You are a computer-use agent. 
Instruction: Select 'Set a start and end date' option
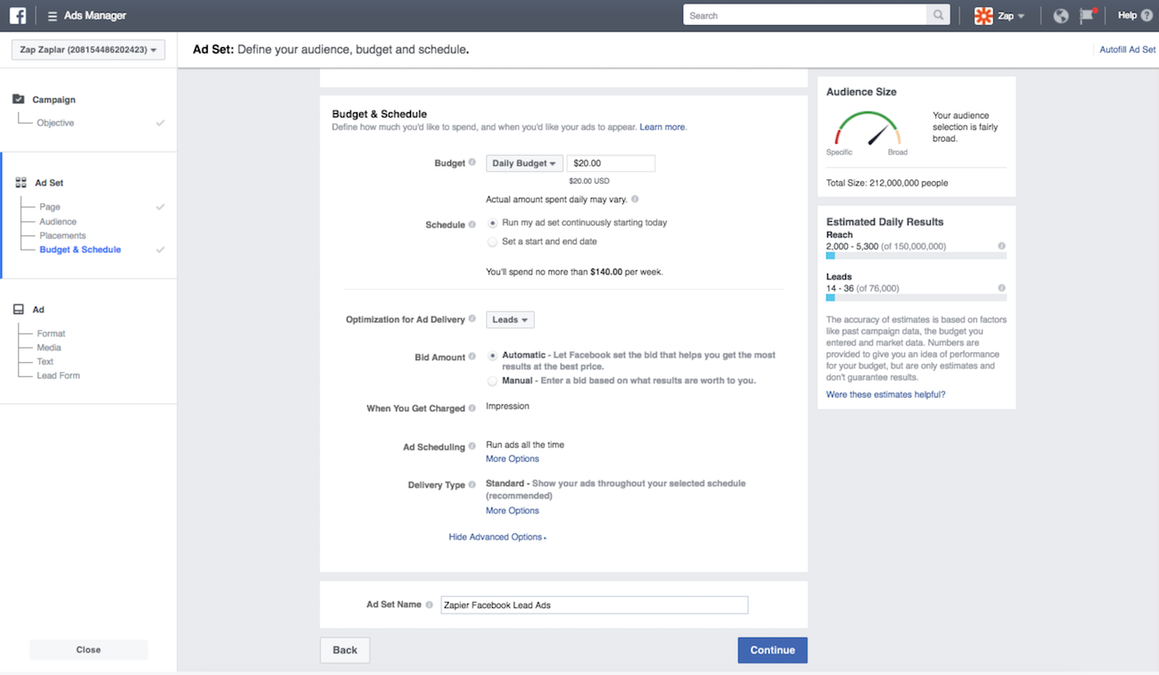click(x=492, y=242)
